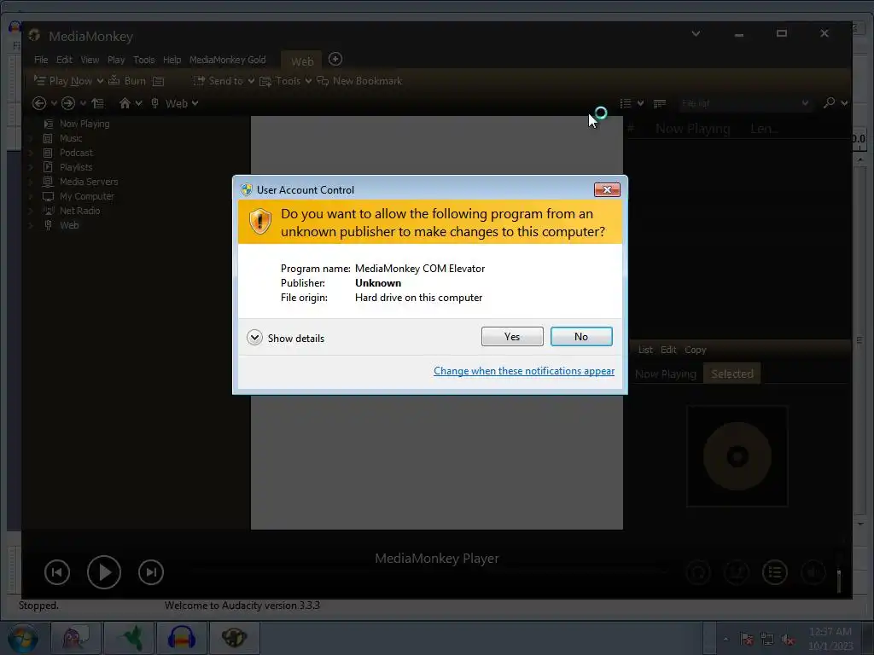
Task: Open the Windows Start button
Action: (22, 638)
